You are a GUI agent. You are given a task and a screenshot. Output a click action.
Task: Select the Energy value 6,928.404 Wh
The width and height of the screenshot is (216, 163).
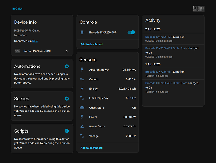point(127,89)
